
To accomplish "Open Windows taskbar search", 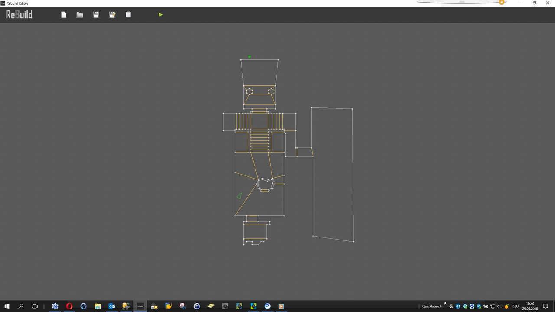I will pyautogui.click(x=21, y=306).
